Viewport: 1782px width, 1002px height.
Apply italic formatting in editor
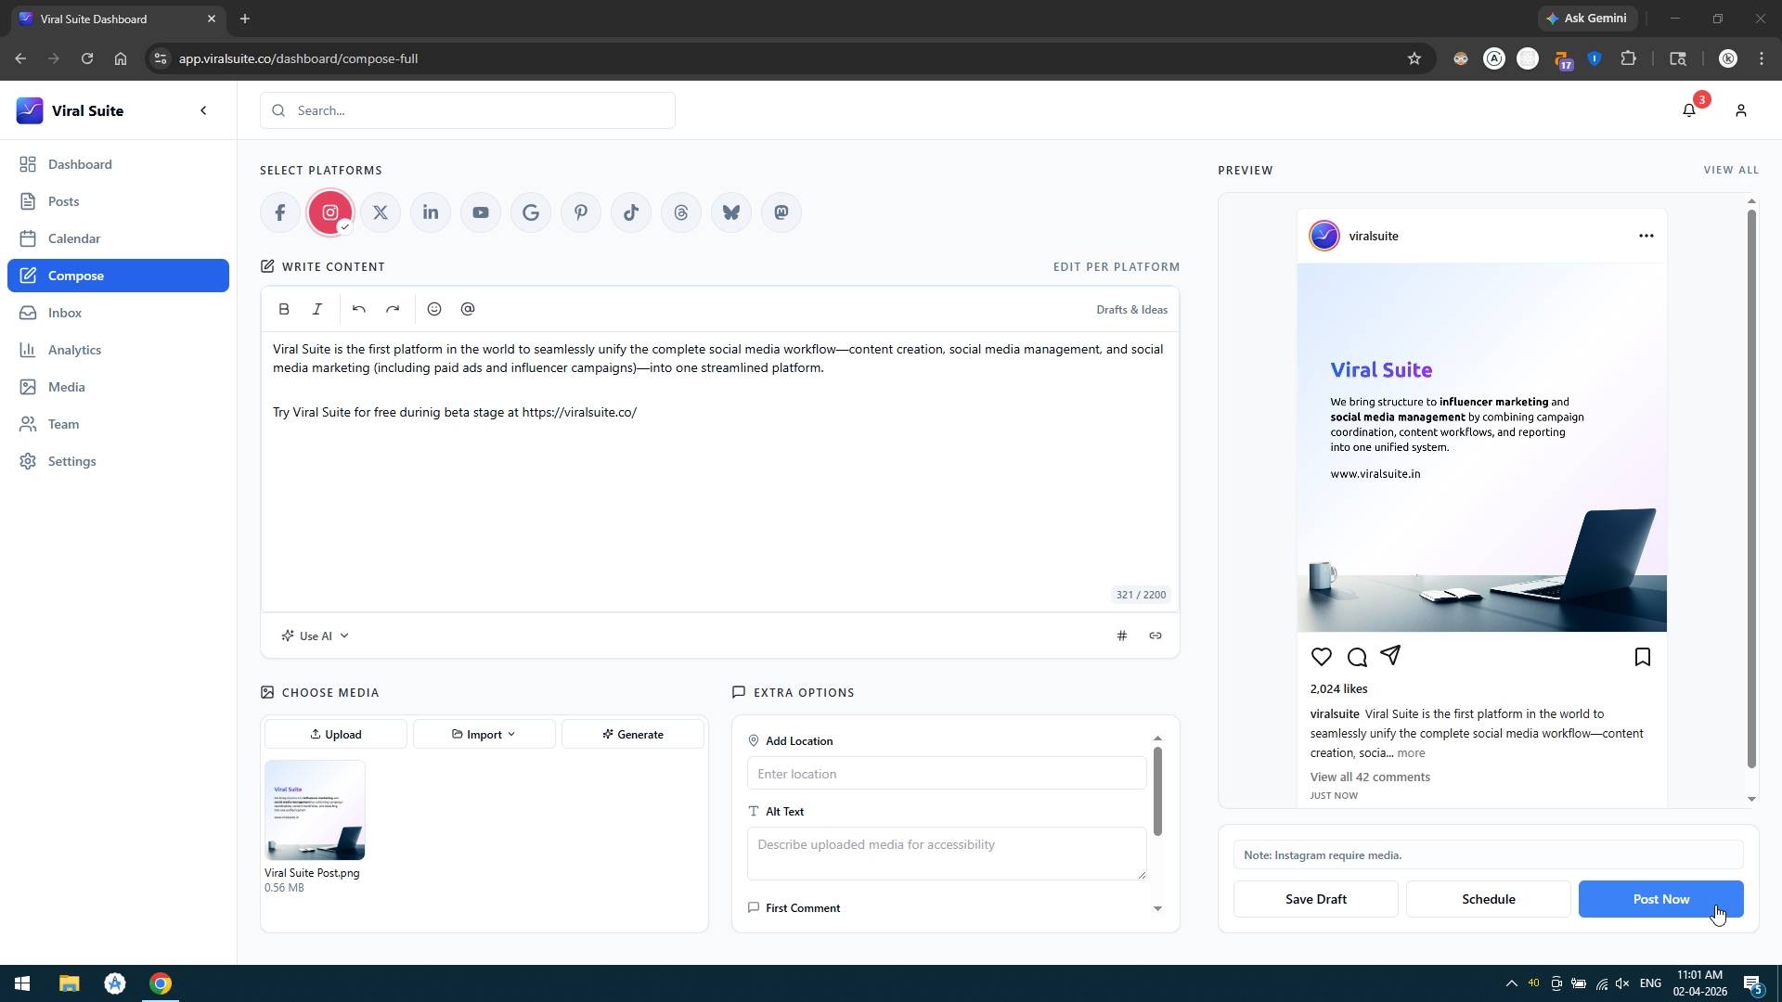(x=317, y=309)
